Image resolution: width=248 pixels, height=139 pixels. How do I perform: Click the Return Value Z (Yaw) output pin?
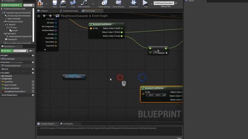coord(122,36)
